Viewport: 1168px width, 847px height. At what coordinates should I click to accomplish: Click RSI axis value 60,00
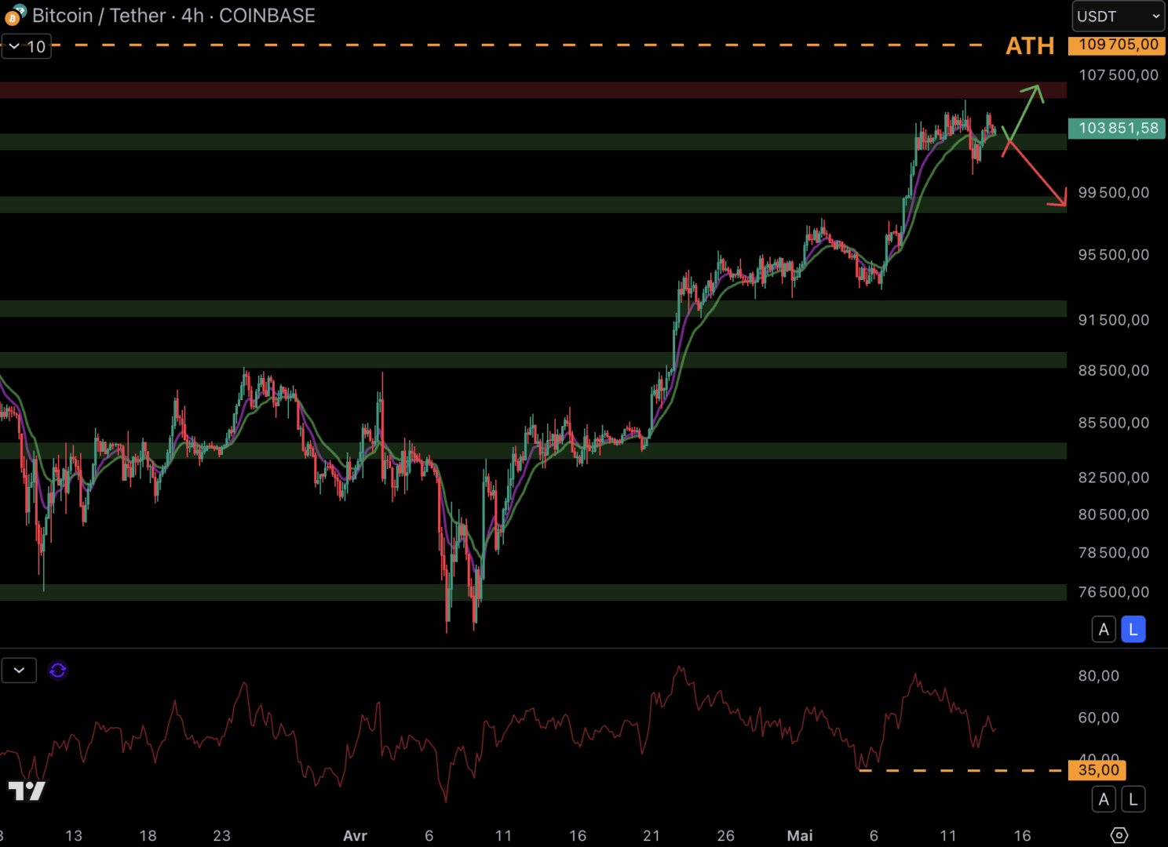[1098, 718]
